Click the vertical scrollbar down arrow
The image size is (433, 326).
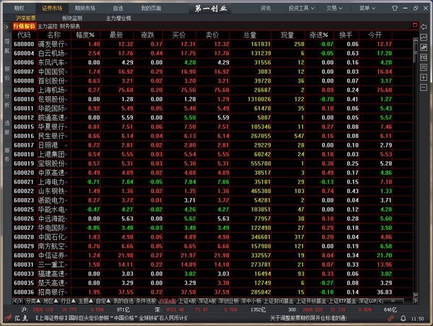[x=416, y=295]
